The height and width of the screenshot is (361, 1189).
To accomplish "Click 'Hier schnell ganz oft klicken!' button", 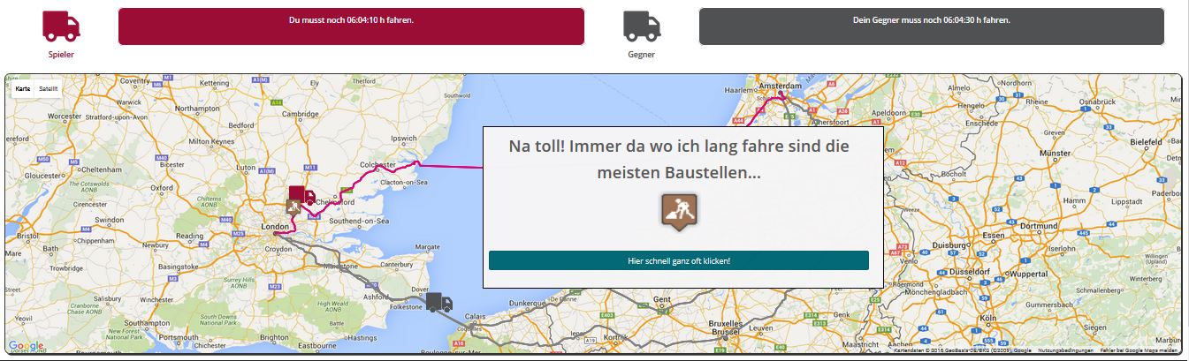I will [679, 260].
